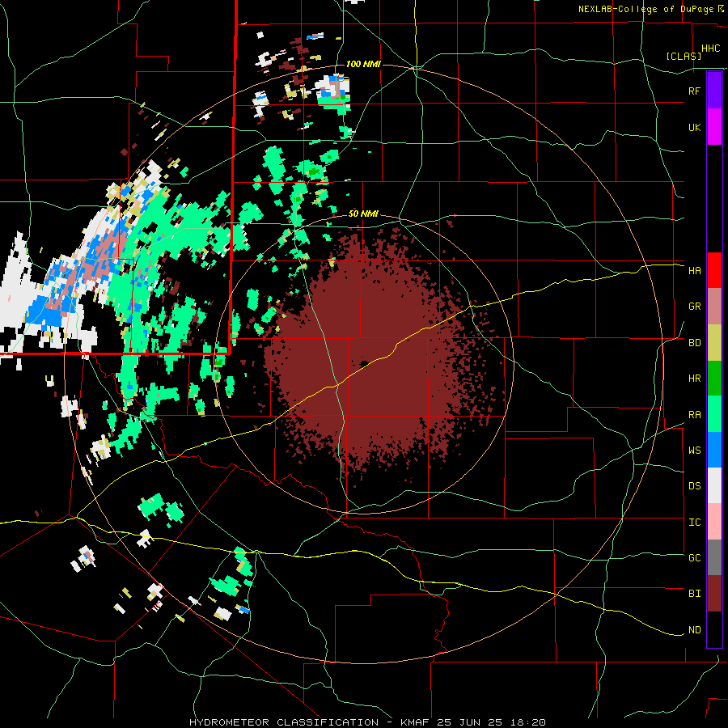Click the DS legend label
Viewport: 728px width, 728px height.
[694, 485]
